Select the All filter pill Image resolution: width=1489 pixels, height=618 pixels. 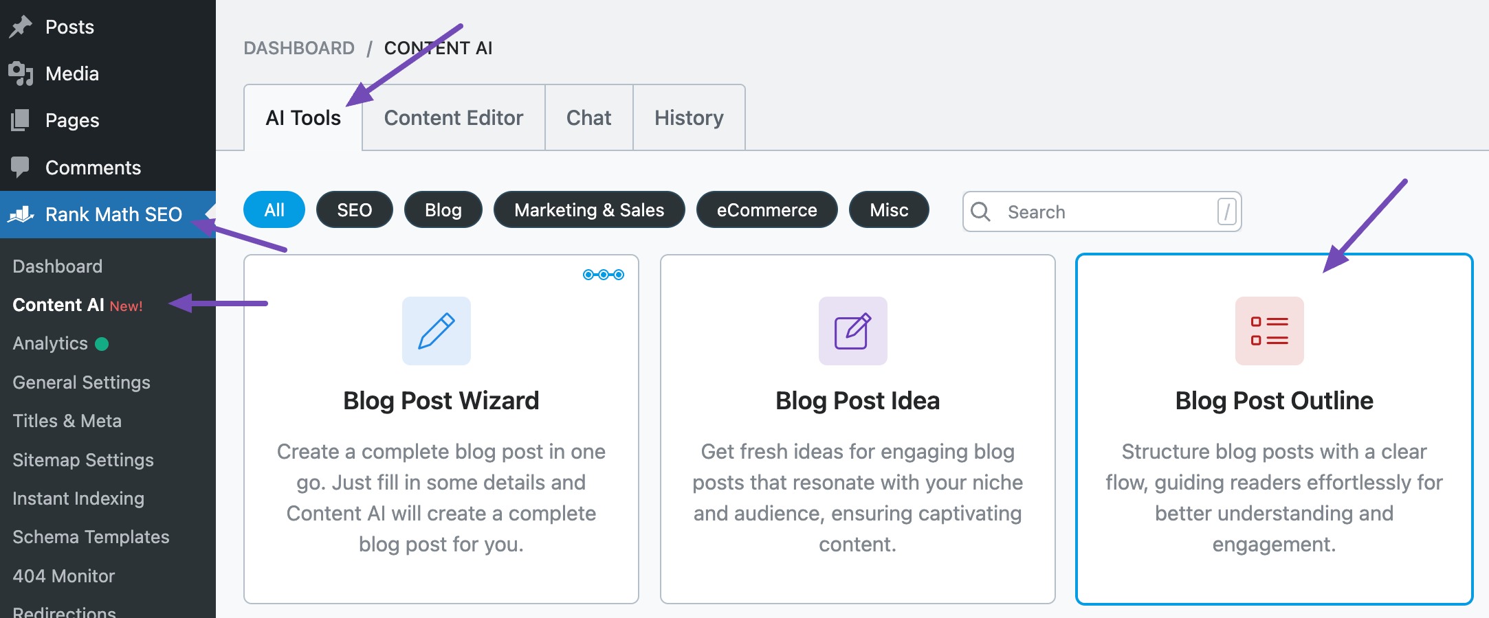pos(274,209)
